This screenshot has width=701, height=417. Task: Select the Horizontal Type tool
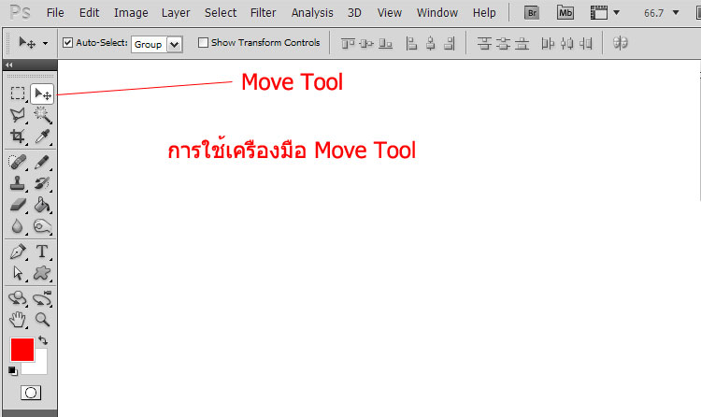pos(42,252)
